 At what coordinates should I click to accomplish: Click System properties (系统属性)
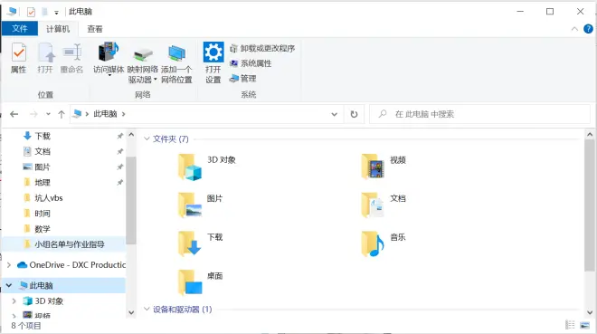click(251, 63)
